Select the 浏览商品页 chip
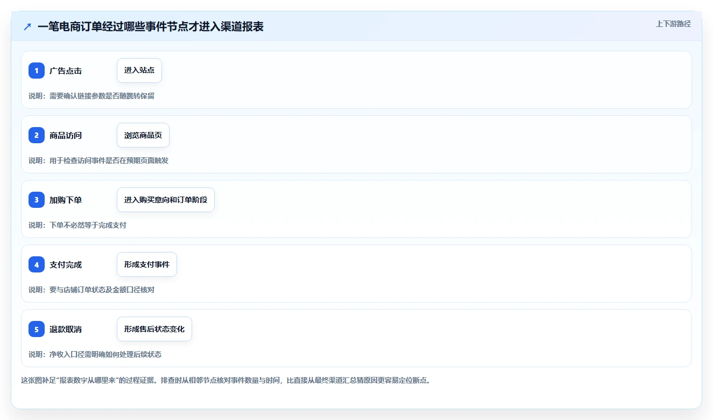 click(143, 135)
